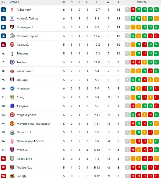Viewport: 161px width, 178px height.
Task: Click the ΦΟΡΜΑ column header
Action: (x=142, y=2)
